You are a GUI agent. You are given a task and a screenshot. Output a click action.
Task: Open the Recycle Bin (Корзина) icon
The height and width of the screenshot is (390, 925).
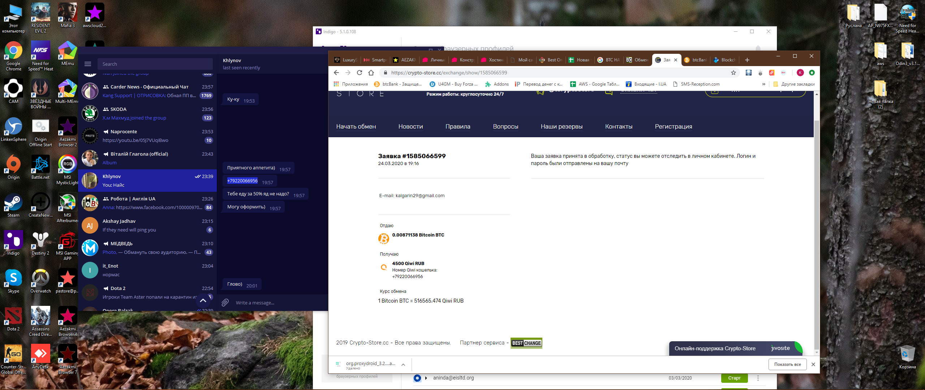coord(907,357)
